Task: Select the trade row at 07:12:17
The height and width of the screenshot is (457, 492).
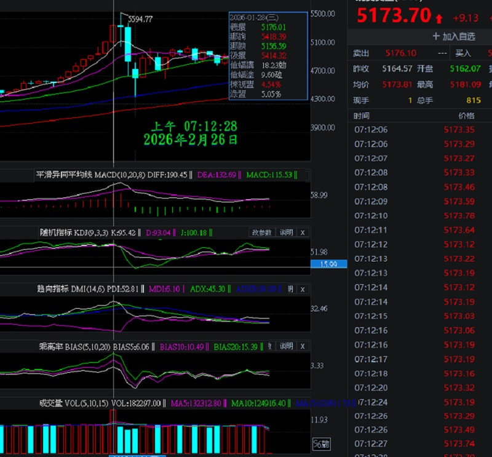Action: [420, 359]
